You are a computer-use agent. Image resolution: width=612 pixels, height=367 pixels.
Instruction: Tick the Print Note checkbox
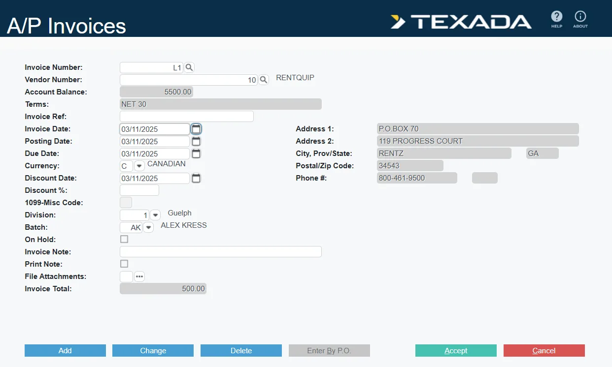click(124, 264)
